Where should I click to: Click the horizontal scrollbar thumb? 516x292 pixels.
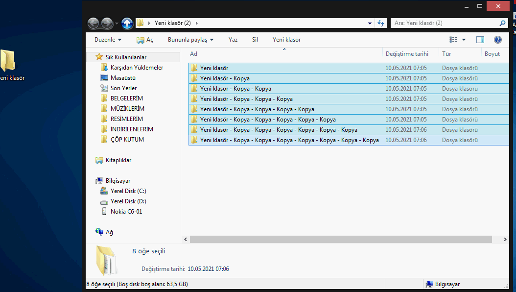point(341,239)
